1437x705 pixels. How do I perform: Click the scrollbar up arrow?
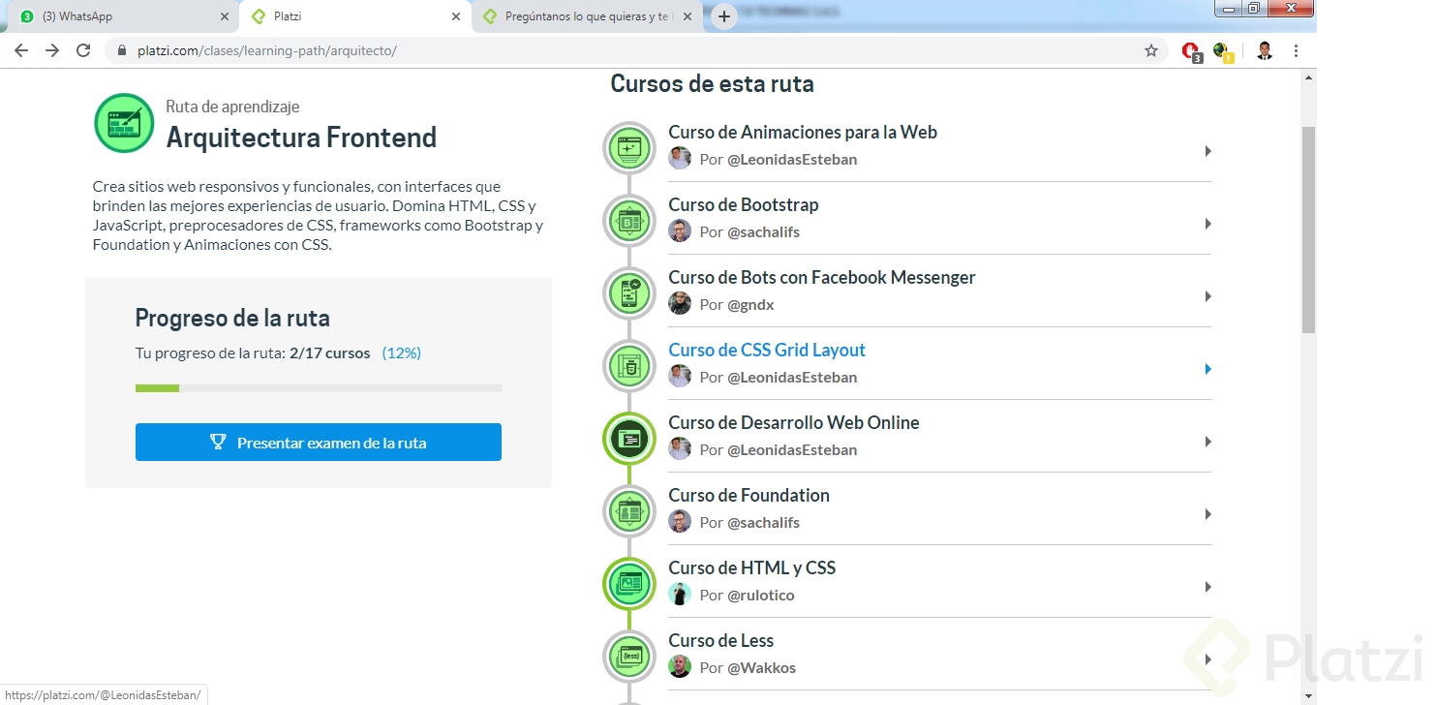(x=1308, y=77)
